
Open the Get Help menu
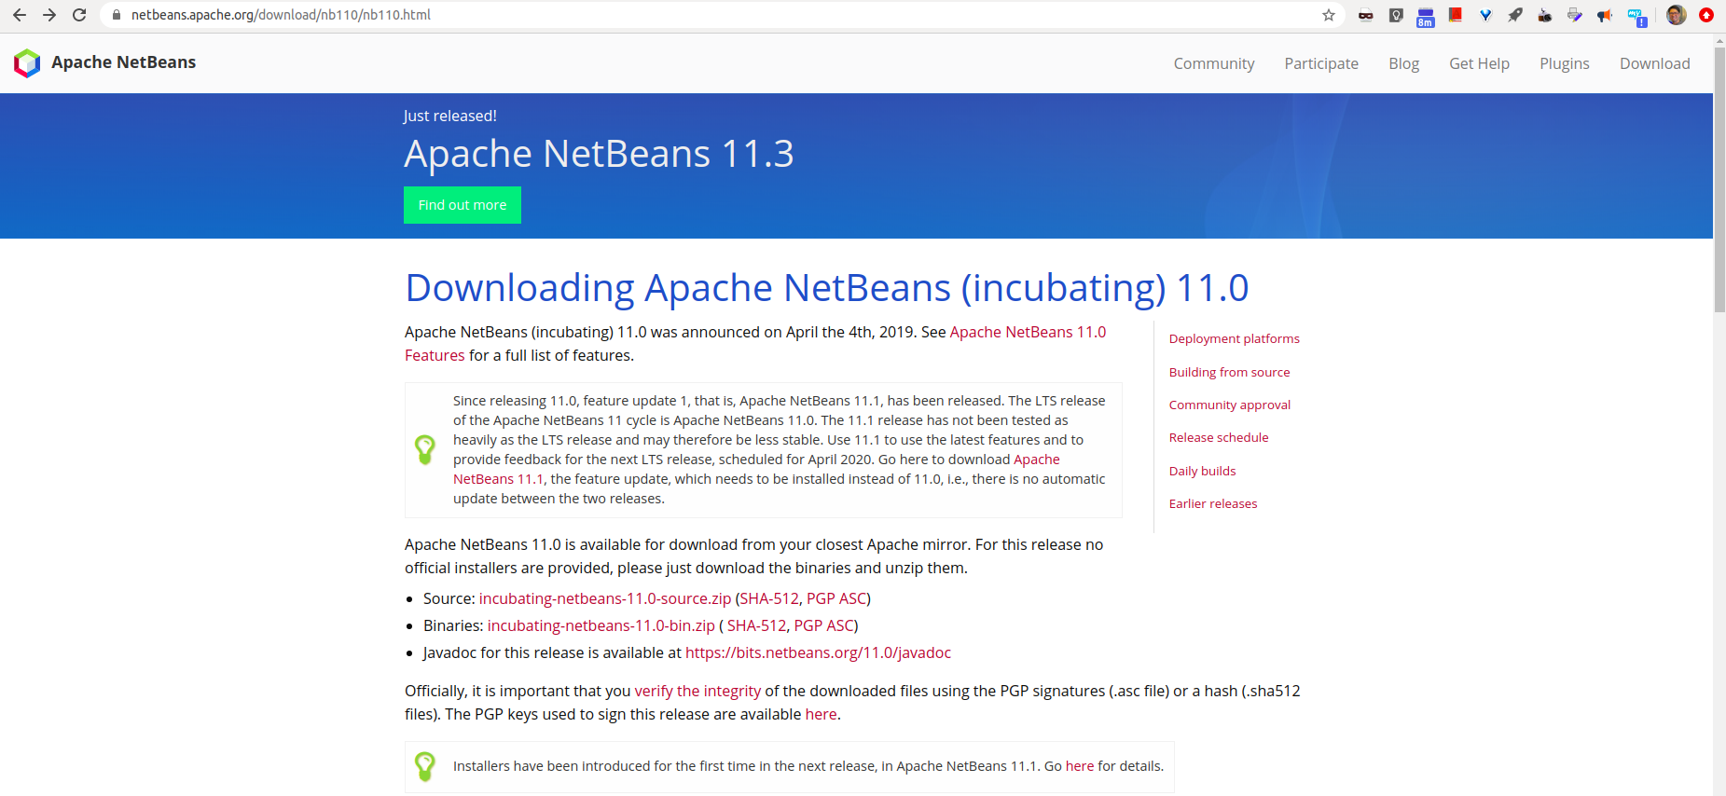(1479, 63)
